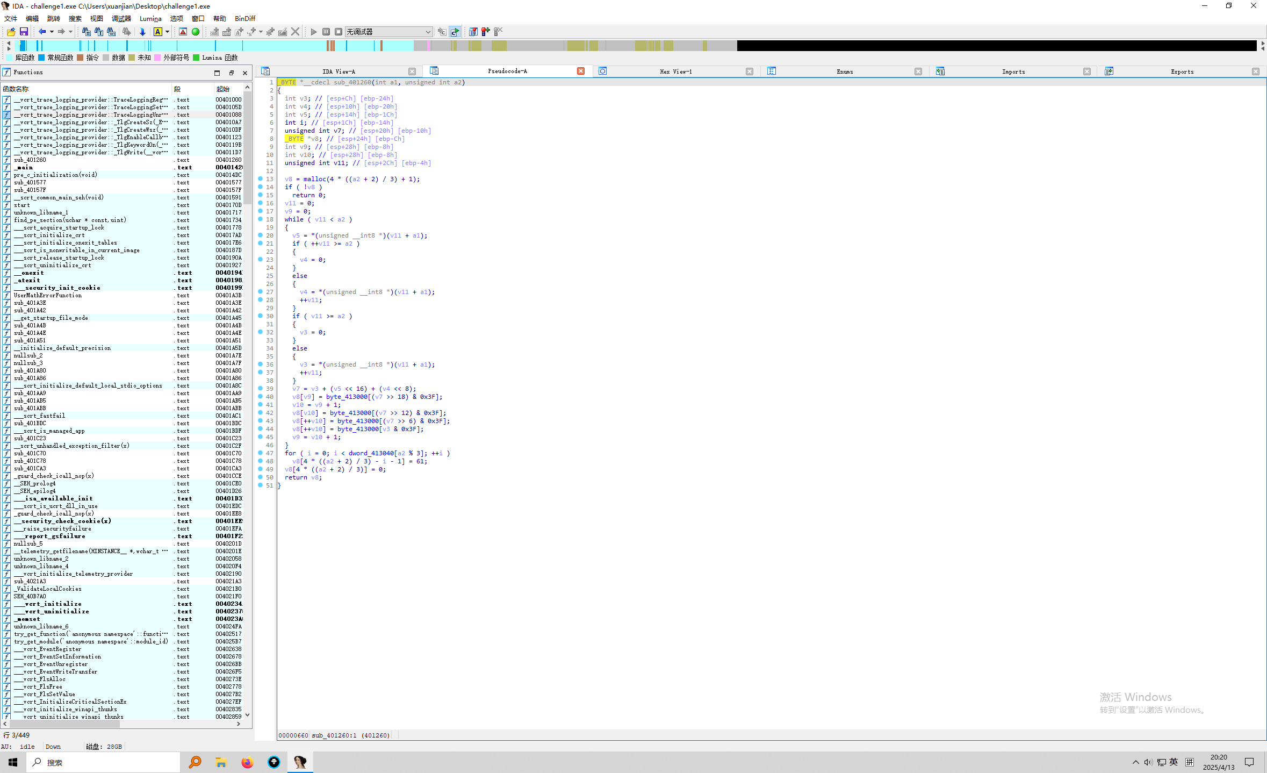Toggle breakpoint dot on line 13
Image resolution: width=1267 pixels, height=773 pixels.
pos(261,179)
